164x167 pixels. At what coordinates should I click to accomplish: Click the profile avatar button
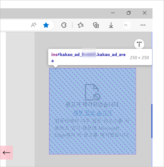pos(127,25)
